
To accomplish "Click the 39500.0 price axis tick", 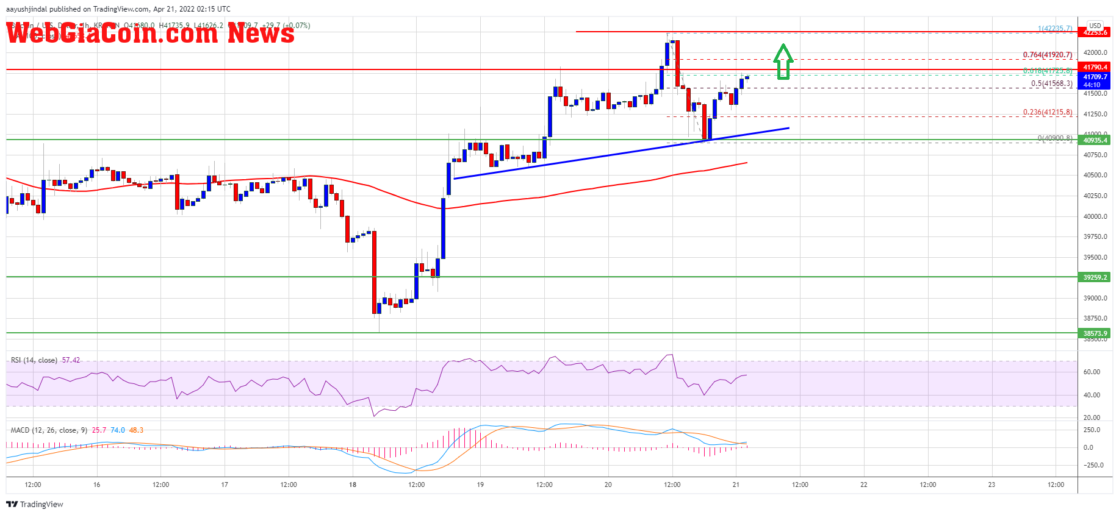I will tap(1095, 257).
